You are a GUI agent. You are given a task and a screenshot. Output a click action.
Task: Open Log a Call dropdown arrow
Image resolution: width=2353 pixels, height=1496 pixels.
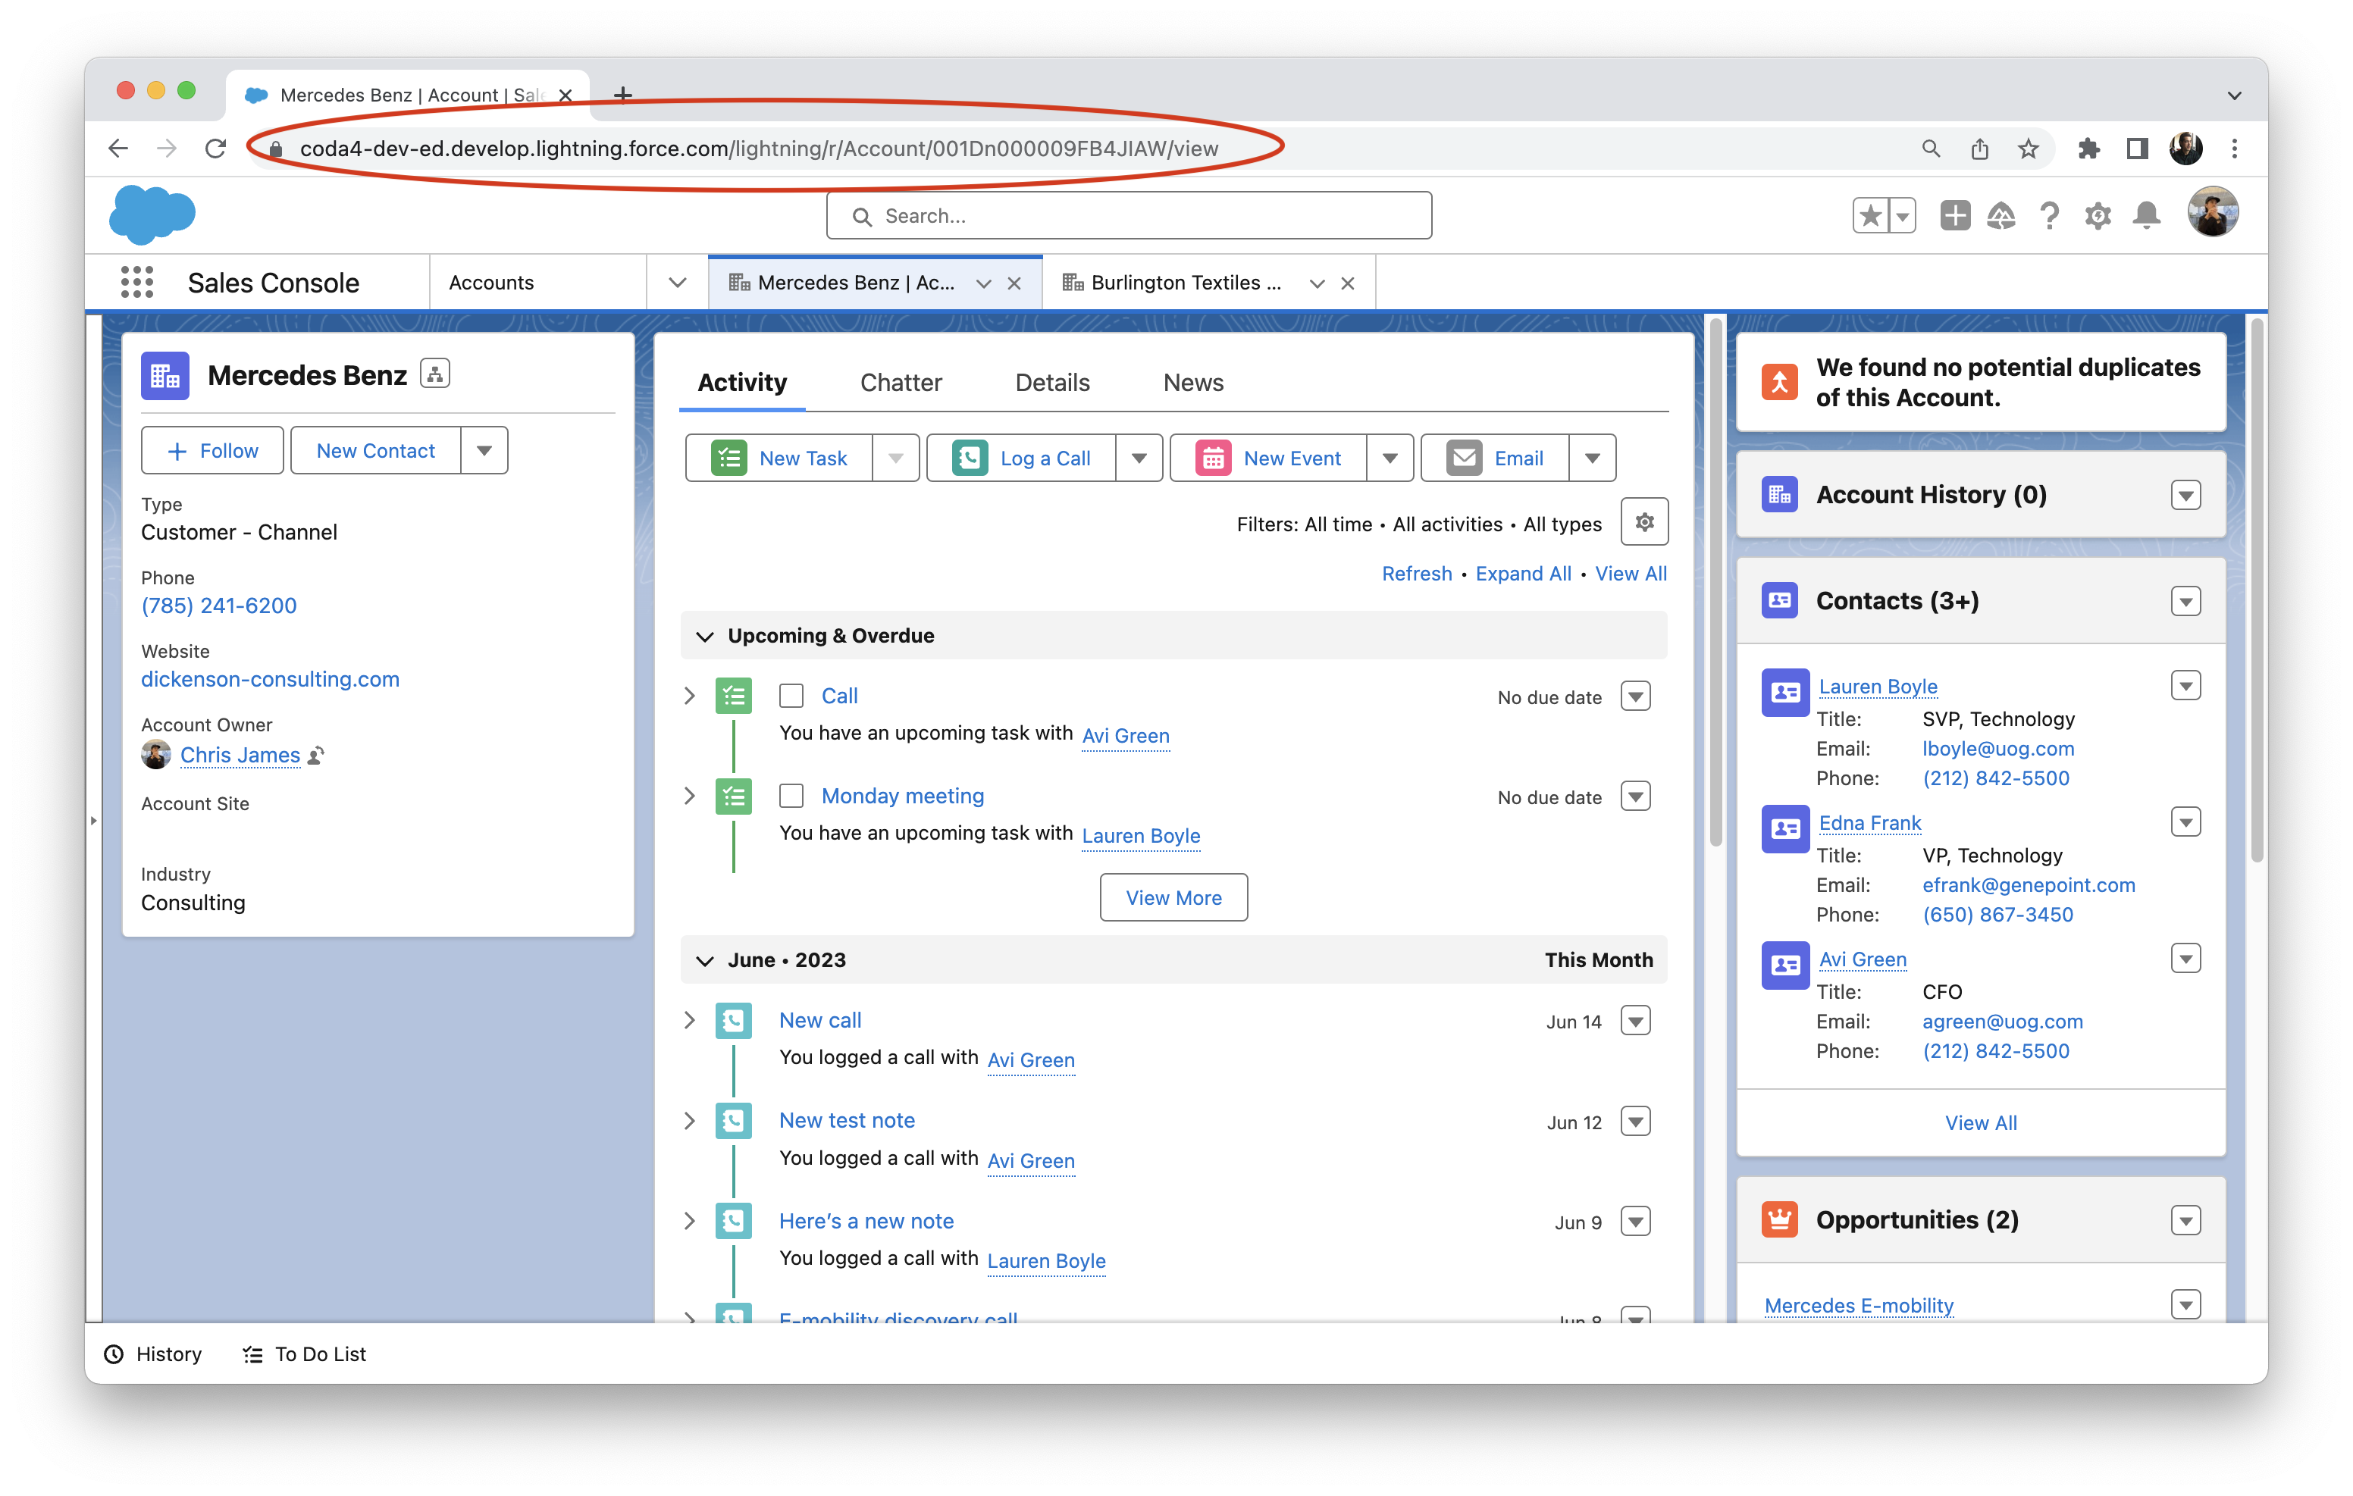click(x=1139, y=459)
